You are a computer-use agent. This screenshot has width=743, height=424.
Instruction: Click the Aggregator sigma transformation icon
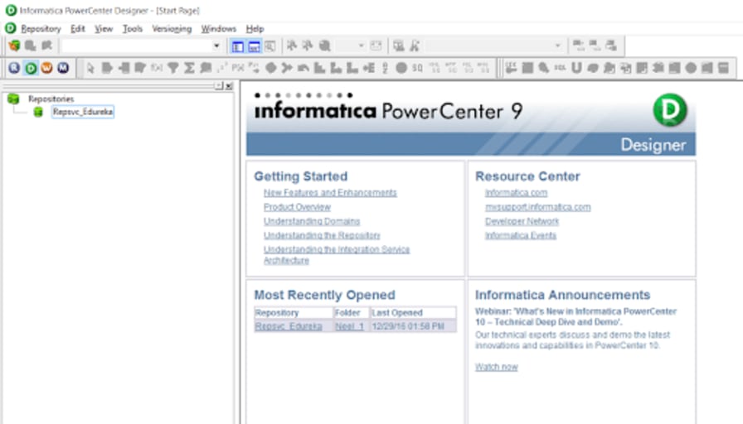tap(189, 68)
